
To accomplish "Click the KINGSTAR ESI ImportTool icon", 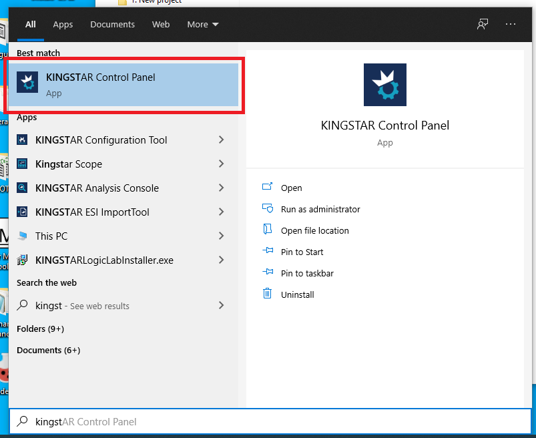I will coord(22,212).
